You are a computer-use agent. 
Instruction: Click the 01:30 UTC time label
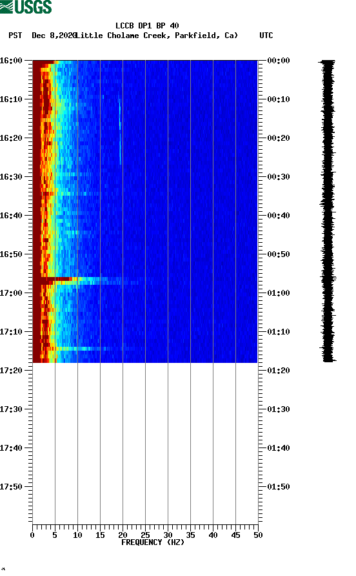click(x=279, y=409)
